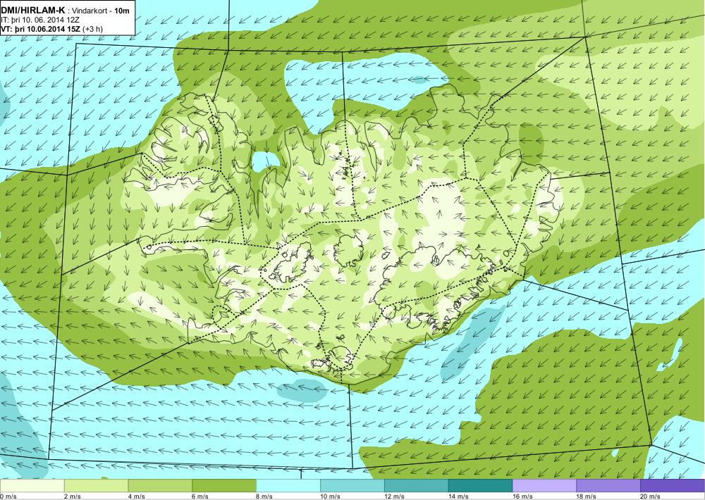705x500 pixels.
Task: Click the light cyan 8–10 m/s legend swatch
Action: [x=288, y=486]
